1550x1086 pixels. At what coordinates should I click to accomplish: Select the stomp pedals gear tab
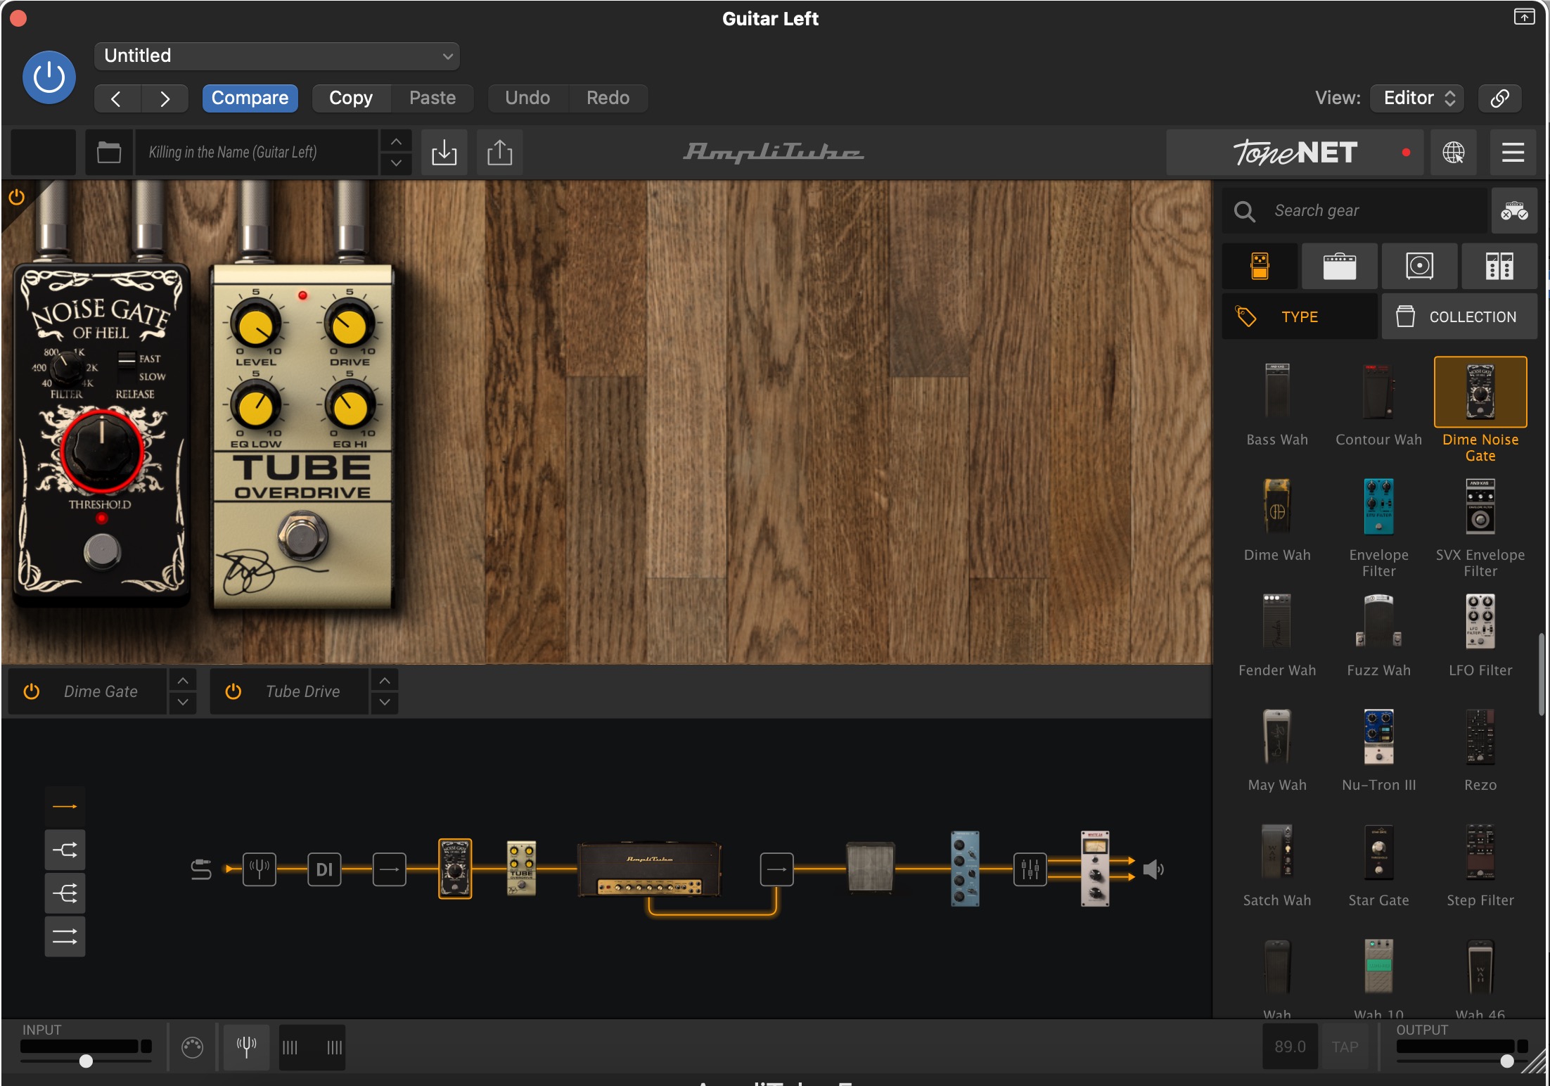click(1260, 267)
